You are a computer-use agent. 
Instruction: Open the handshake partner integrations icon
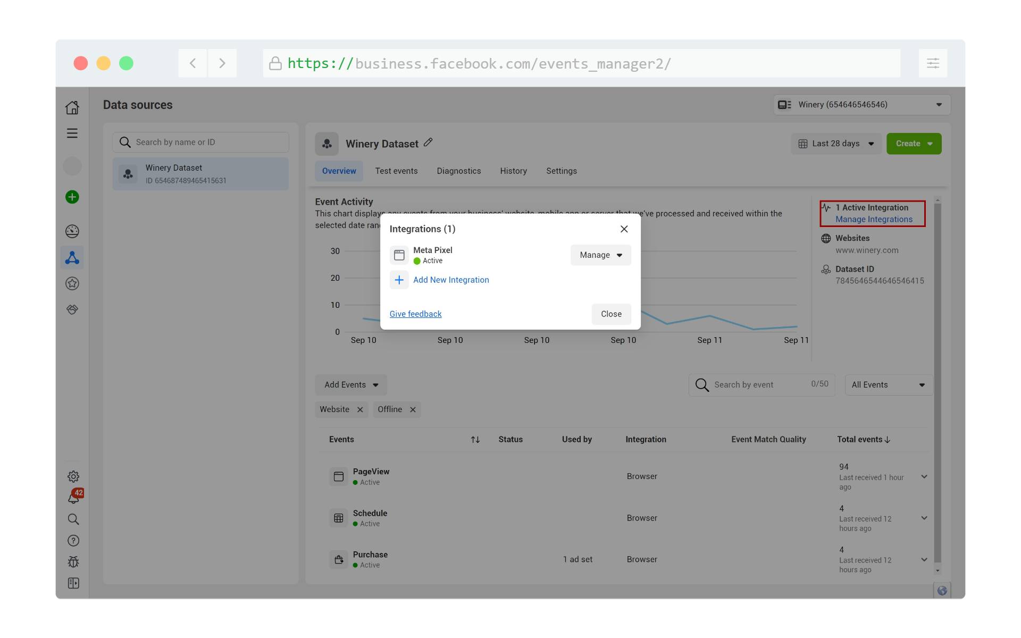(x=72, y=309)
